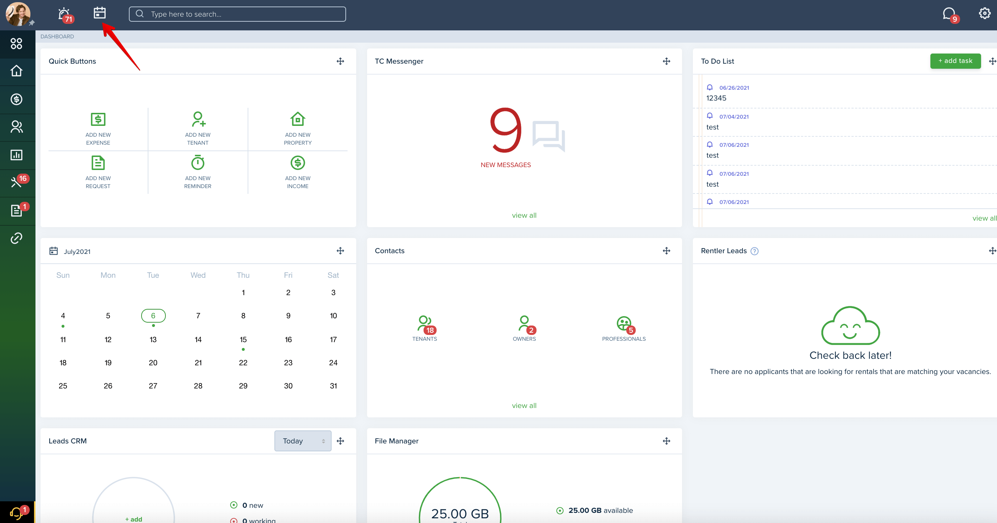The height and width of the screenshot is (523, 997).
Task: Open the accounting dollar icon in sidebar
Action: coord(16,99)
